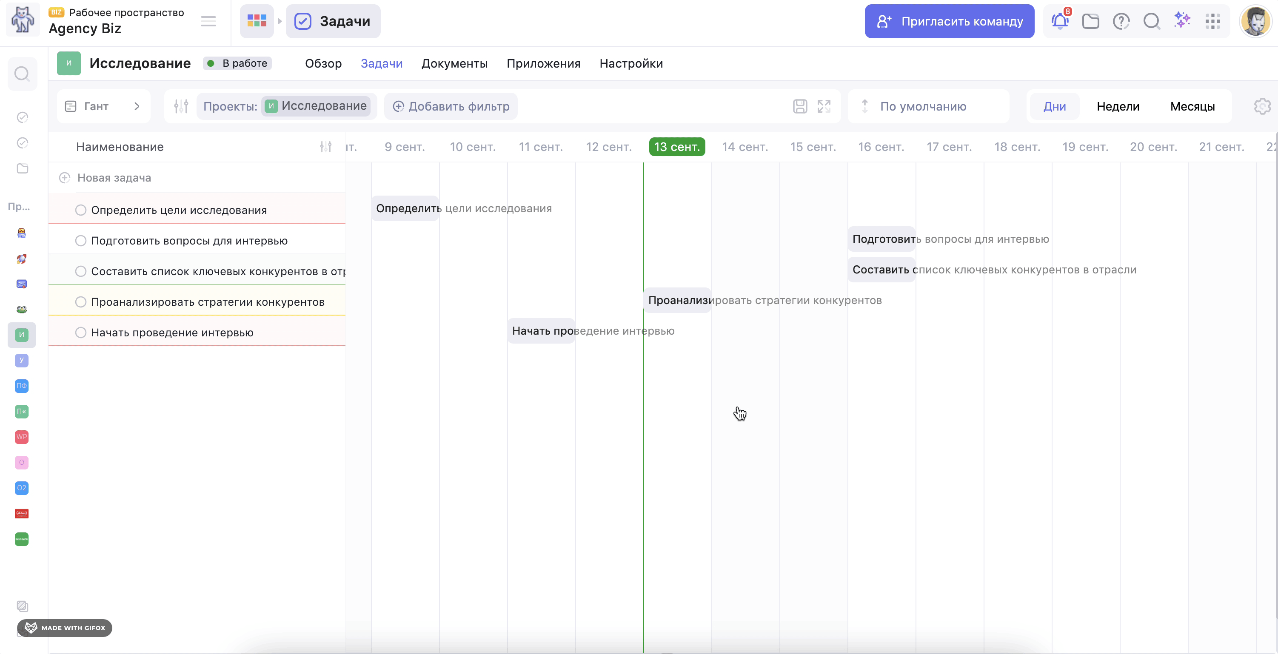1278x654 pixels.
Task: Select the Начать Gantt bar on 11 сент.
Action: point(541,331)
